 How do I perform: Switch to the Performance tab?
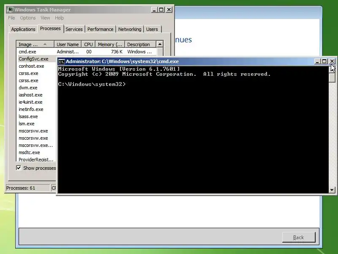click(x=100, y=29)
